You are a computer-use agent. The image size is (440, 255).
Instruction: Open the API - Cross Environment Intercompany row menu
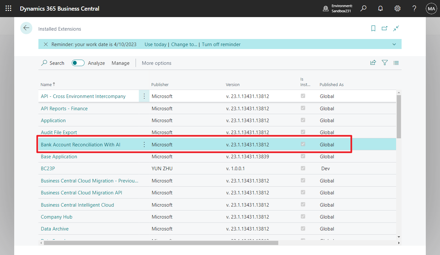click(x=144, y=96)
